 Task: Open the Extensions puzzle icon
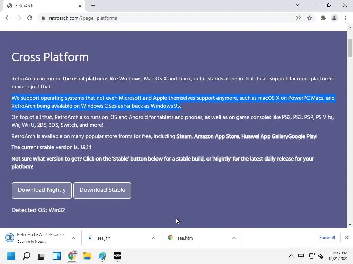[323, 18]
